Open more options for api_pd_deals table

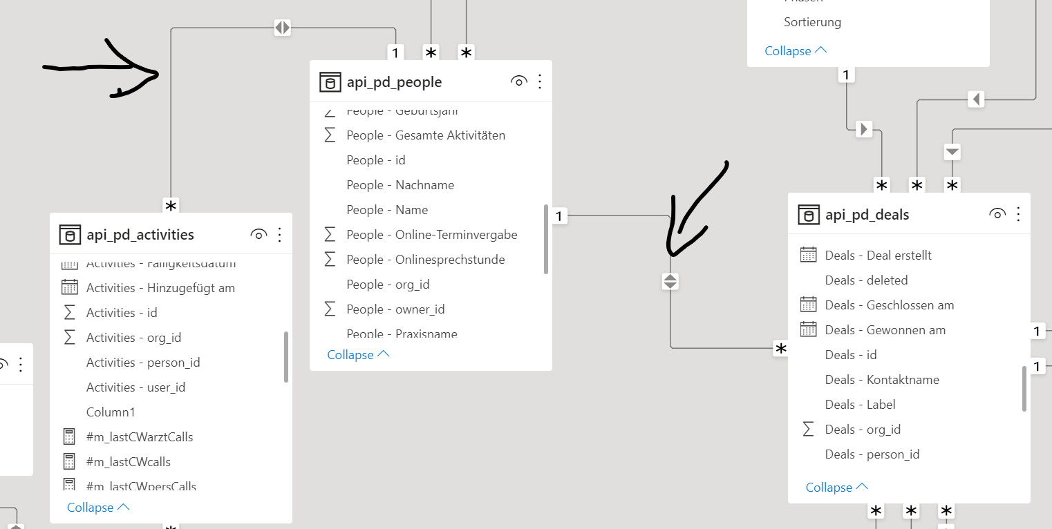1018,214
